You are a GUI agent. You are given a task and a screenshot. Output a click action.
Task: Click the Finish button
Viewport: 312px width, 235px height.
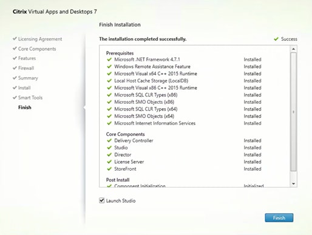(279, 218)
